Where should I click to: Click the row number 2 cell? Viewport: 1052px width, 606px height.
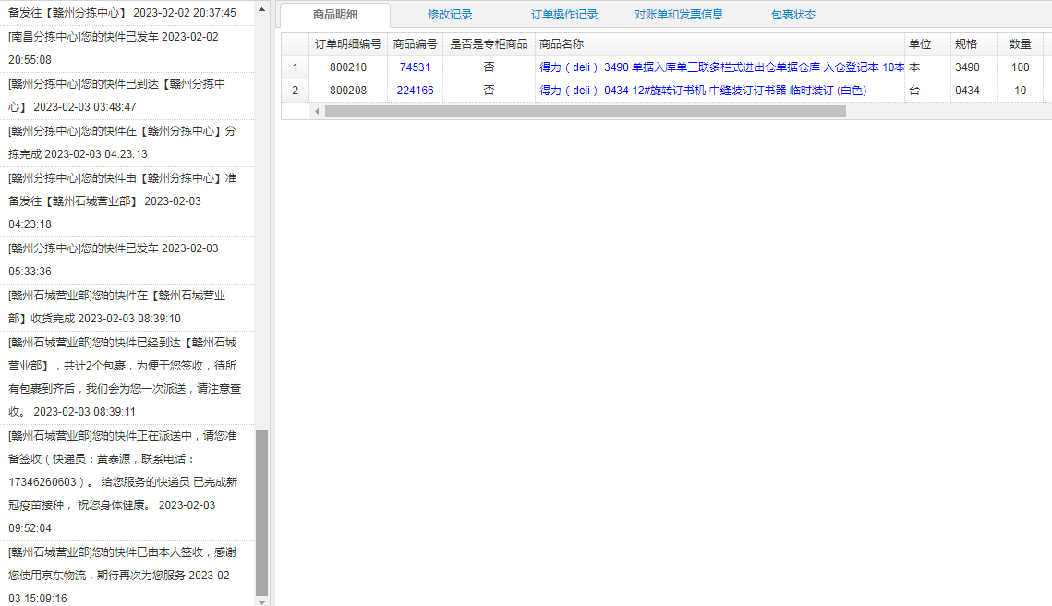pos(296,90)
